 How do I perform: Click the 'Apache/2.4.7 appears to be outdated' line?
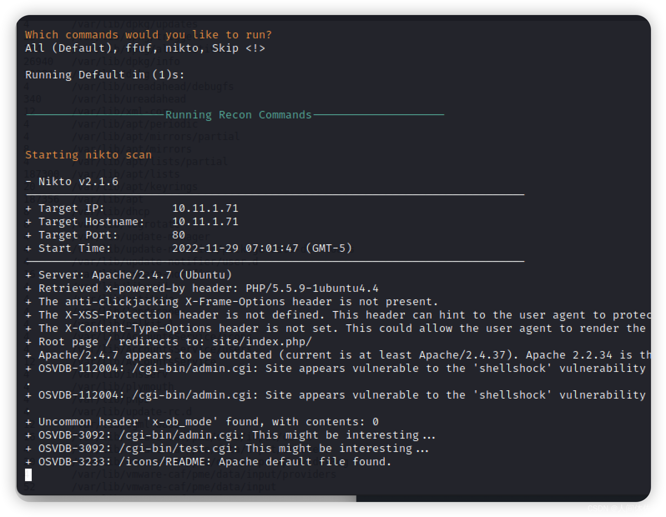click(338, 355)
